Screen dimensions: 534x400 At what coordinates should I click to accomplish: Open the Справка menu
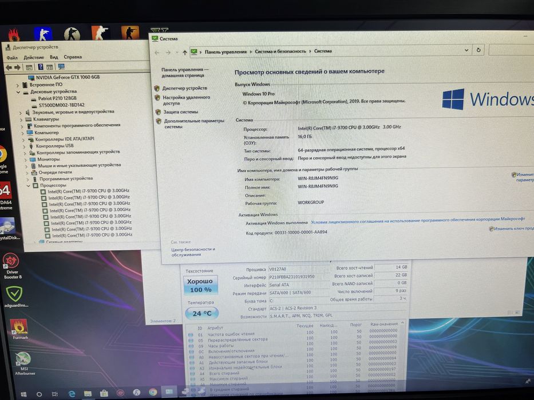(73, 57)
